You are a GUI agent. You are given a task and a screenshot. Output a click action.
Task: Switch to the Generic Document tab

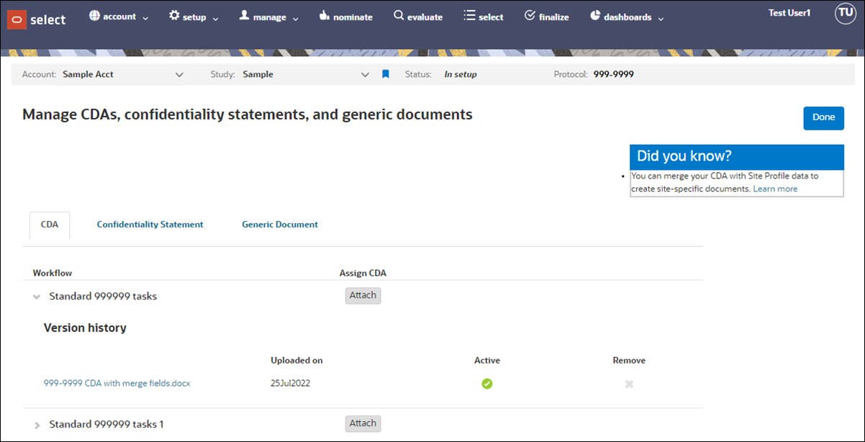(280, 225)
